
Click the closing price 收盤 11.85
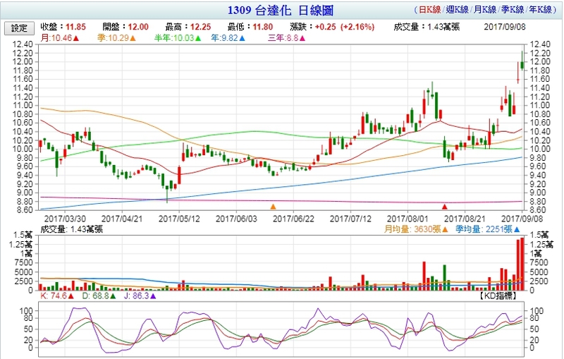tap(63, 27)
